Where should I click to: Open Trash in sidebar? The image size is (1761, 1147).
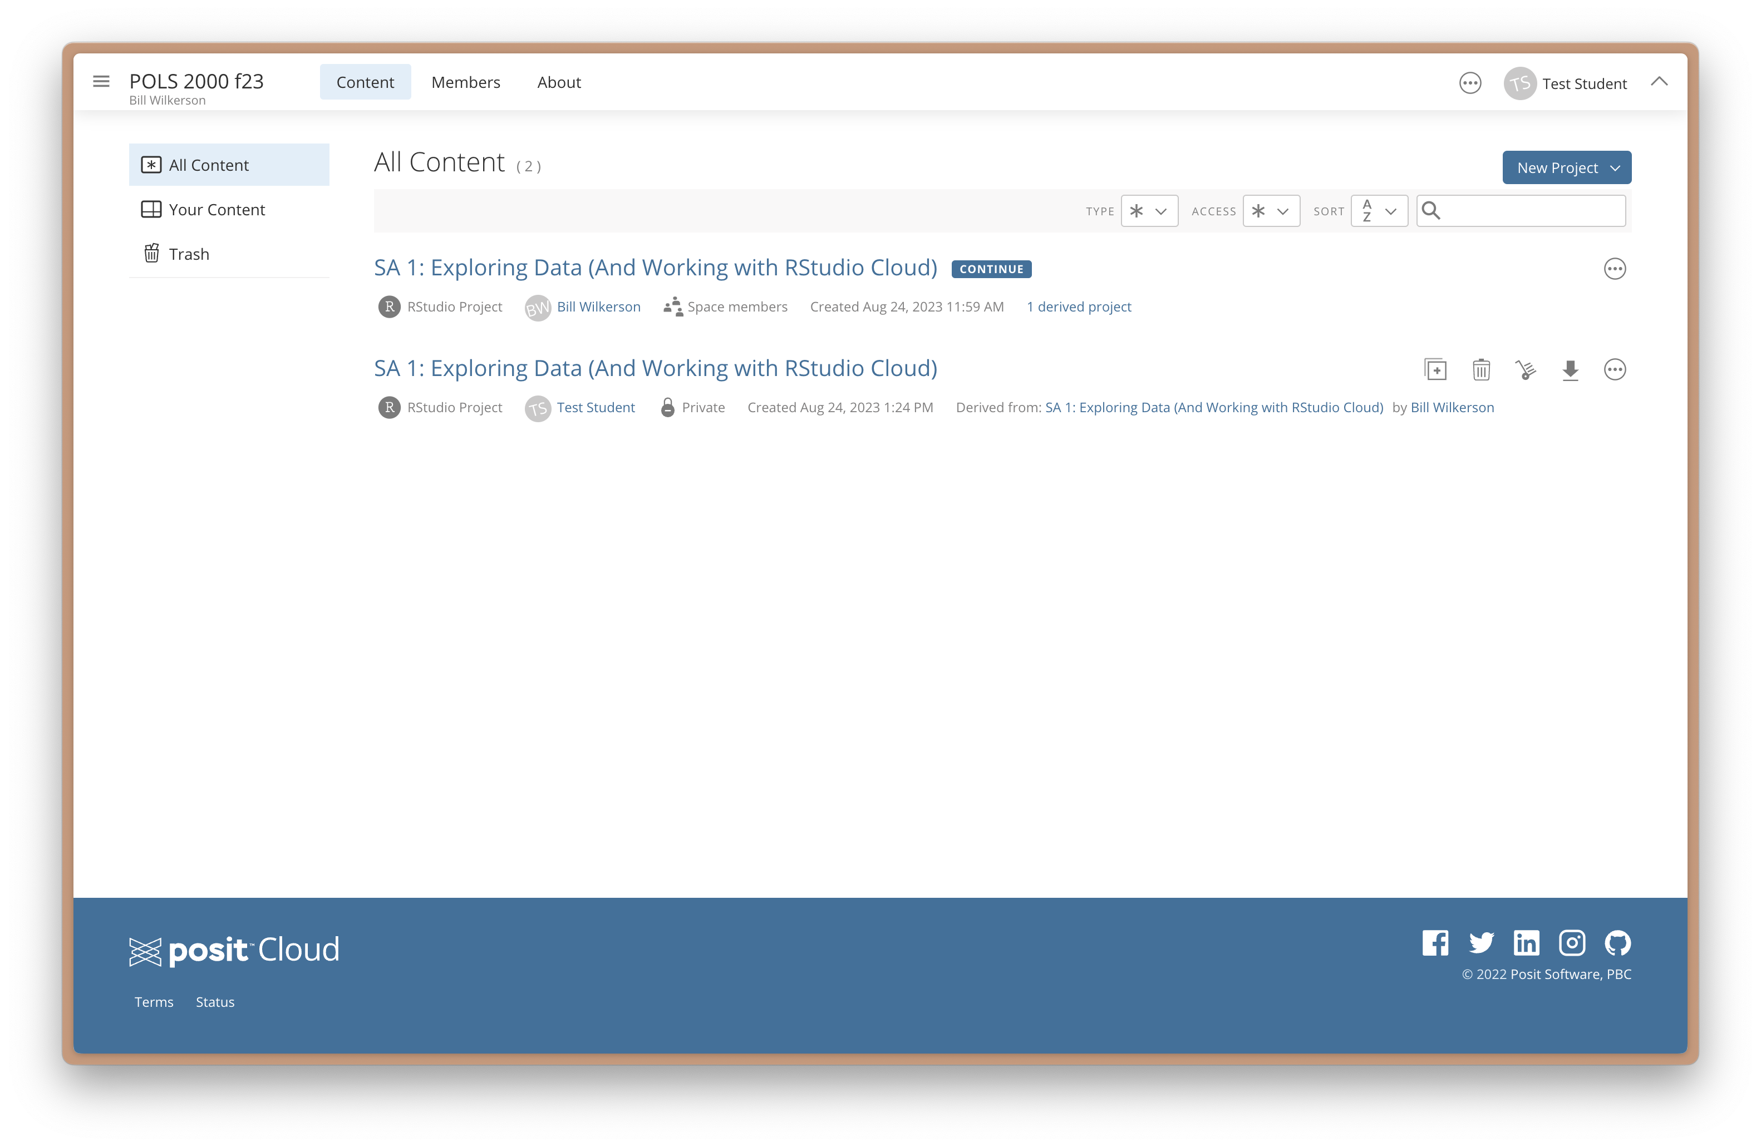click(229, 254)
